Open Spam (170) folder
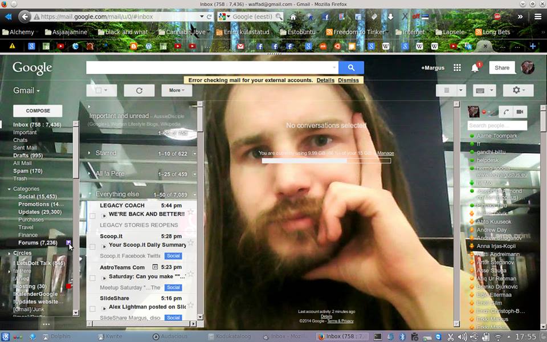This screenshot has height=342, width=547. [x=27, y=170]
